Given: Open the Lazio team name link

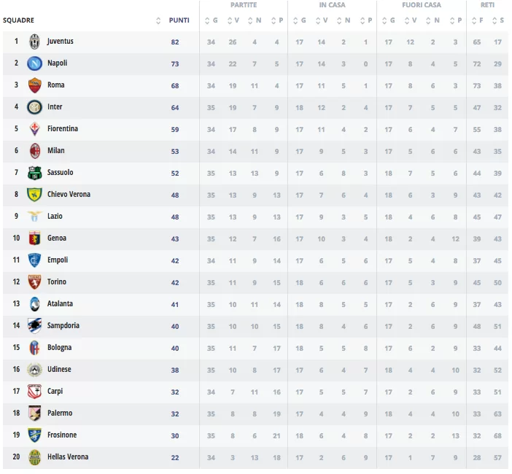Looking at the screenshot, I should pyautogui.click(x=55, y=217).
